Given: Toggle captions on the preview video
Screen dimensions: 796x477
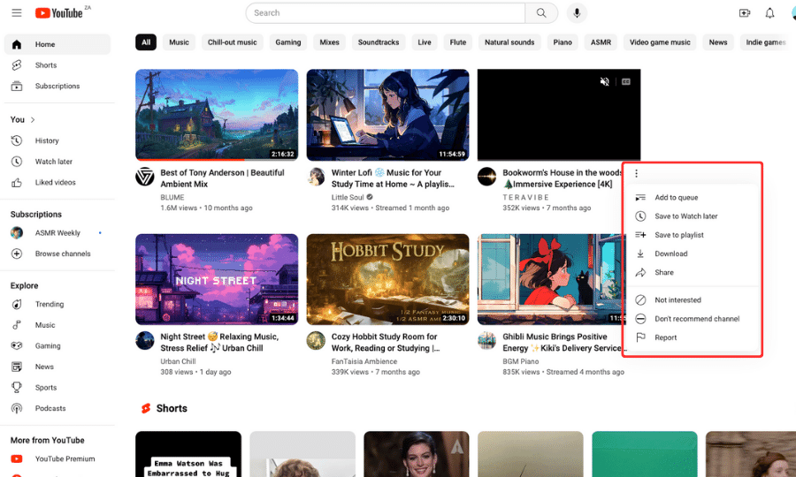Looking at the screenshot, I should [626, 81].
